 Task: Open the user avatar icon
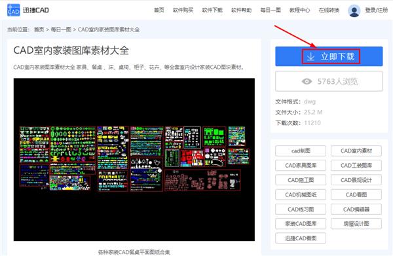pos(354,10)
